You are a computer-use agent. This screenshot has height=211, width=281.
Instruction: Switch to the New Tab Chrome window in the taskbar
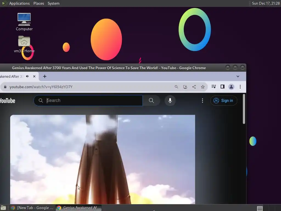click(32, 208)
